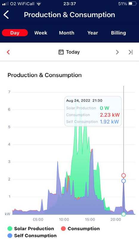
Task: Switch to the Week tab
Action: click(41, 33)
